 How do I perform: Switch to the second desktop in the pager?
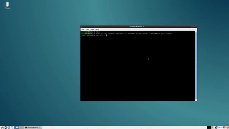(21, 128)
